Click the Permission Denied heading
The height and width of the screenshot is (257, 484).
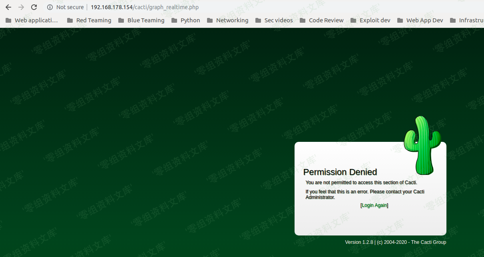point(340,172)
